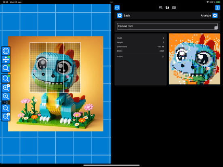This screenshot has width=223, height=167.
Task: Zoom out with plain minus magnifier
Action: (6, 108)
